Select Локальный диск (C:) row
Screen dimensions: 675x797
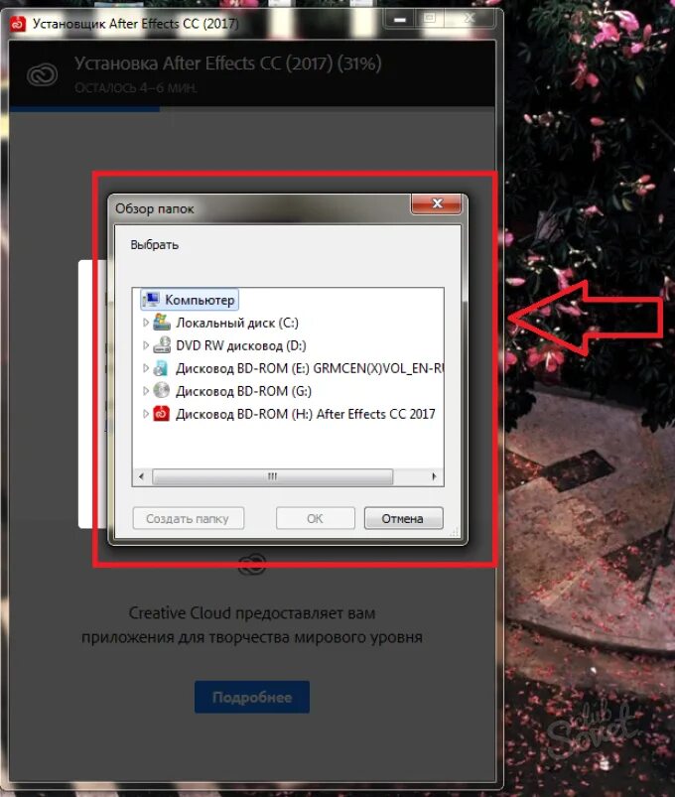click(x=226, y=323)
